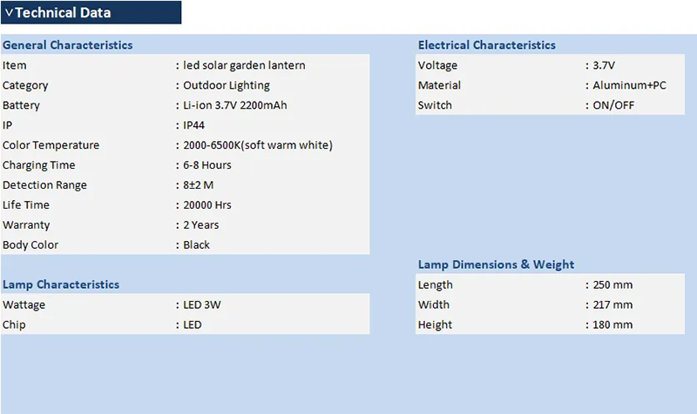This screenshot has width=697, height=414.
Task: Click the 'Width' row label
Action: pyautogui.click(x=433, y=304)
